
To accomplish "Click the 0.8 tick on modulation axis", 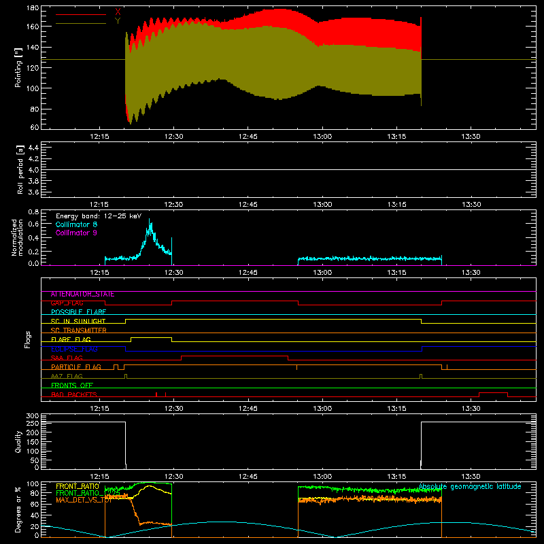I will point(33,211).
